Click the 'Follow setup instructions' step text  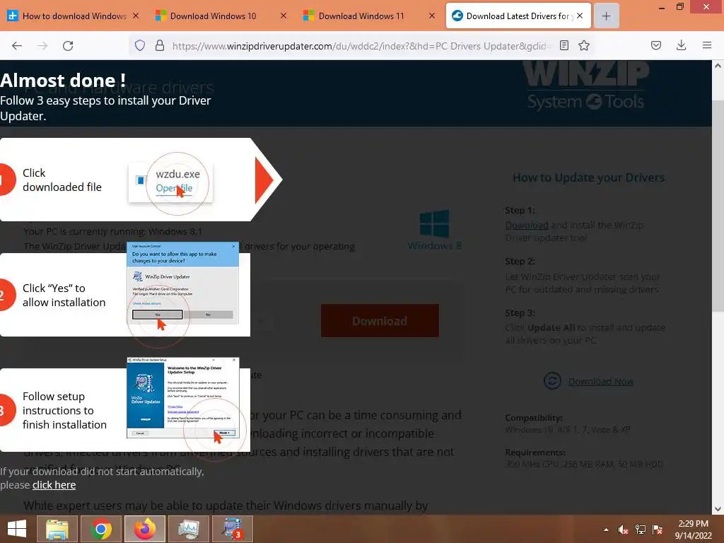point(64,411)
